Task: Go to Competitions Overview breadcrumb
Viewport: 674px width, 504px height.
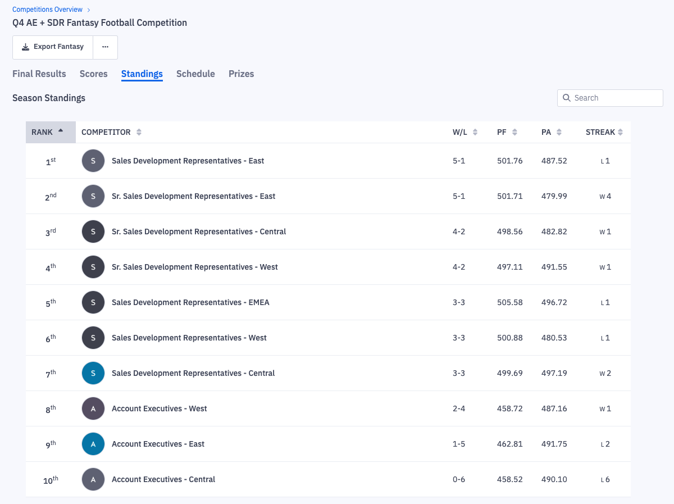Action: tap(47, 10)
